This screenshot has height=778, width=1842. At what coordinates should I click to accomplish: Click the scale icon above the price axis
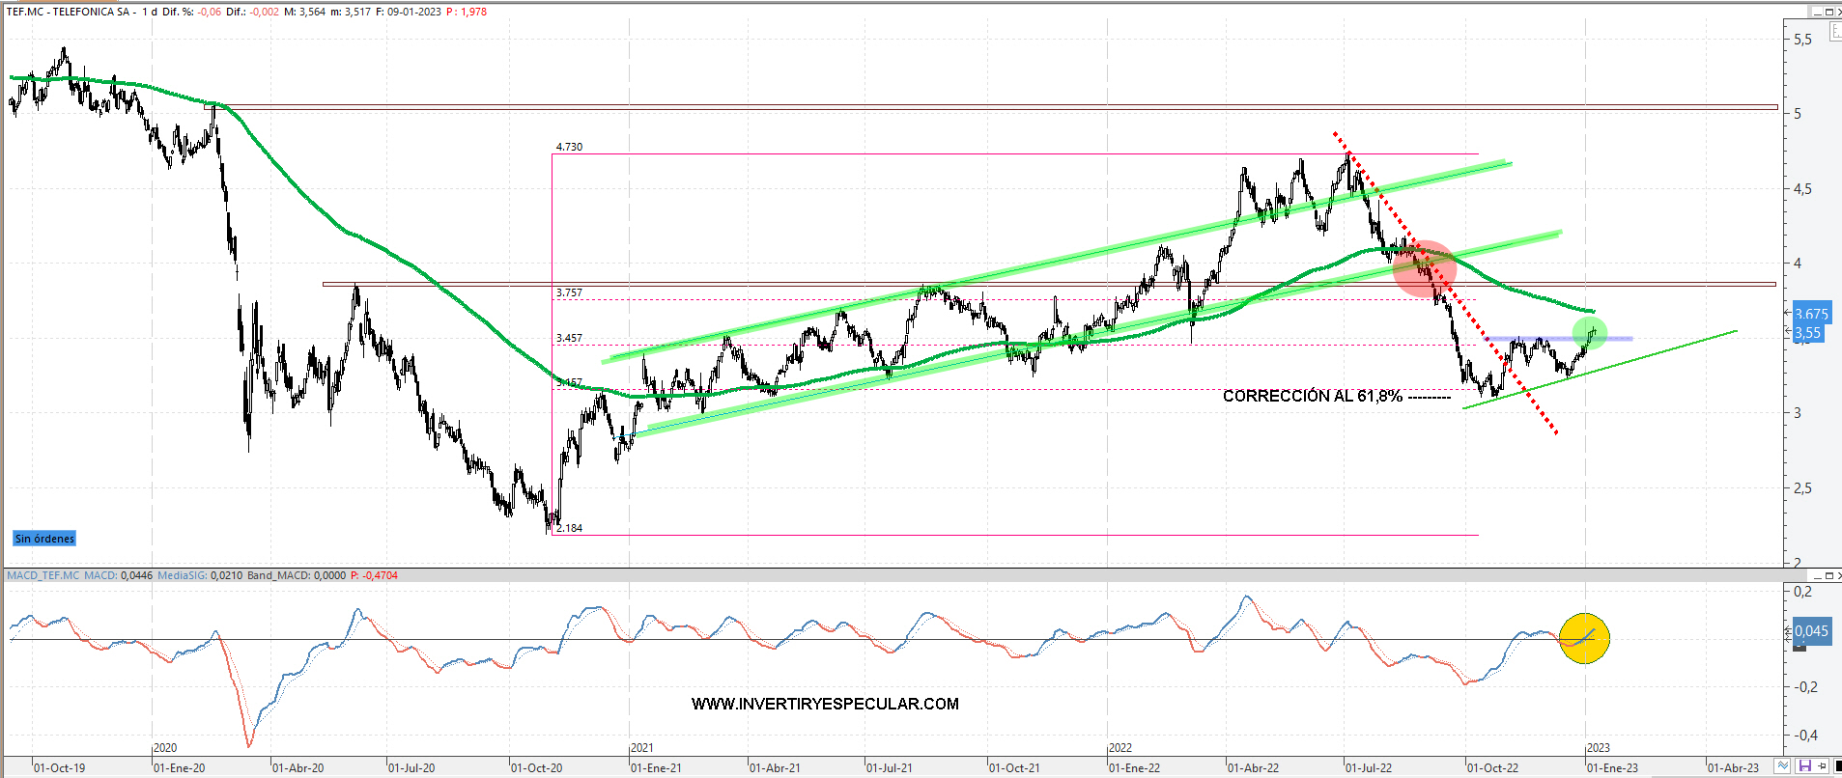point(1835,32)
